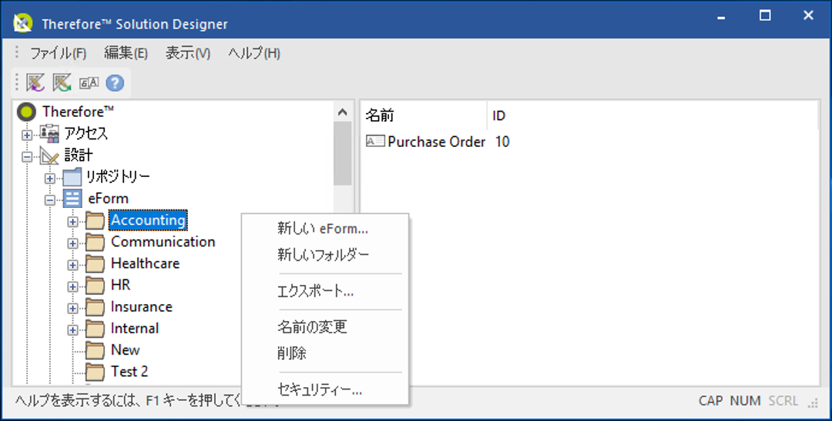832x421 pixels.
Task: Click the アクセス node icon
Action: [49, 134]
